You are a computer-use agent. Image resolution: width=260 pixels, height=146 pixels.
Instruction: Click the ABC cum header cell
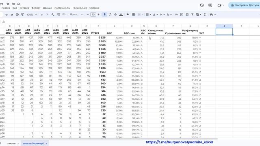[x=132, y=32]
